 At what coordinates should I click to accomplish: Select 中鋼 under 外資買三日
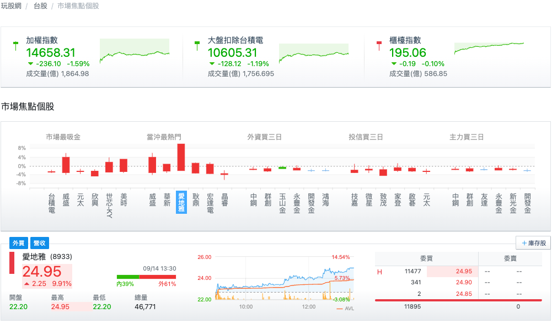[x=254, y=200]
